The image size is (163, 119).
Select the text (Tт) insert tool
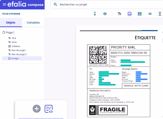[119, 14]
